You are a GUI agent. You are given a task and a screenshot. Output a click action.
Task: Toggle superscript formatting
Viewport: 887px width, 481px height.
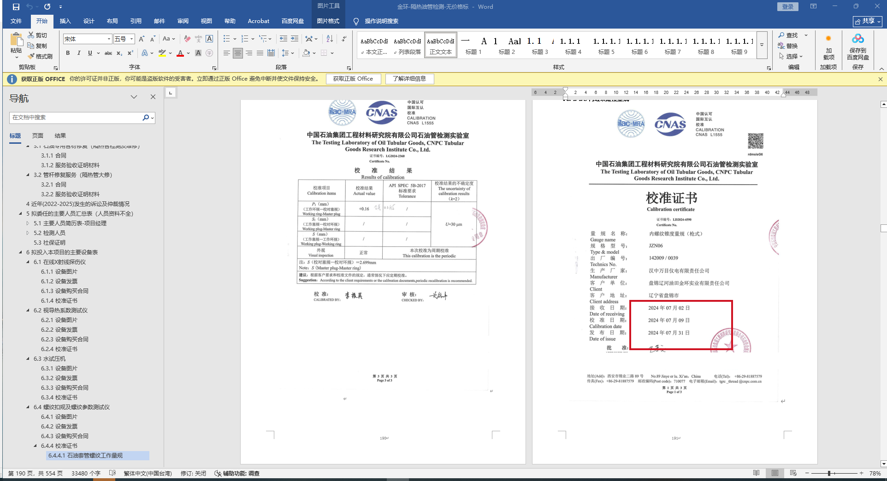[x=130, y=53]
